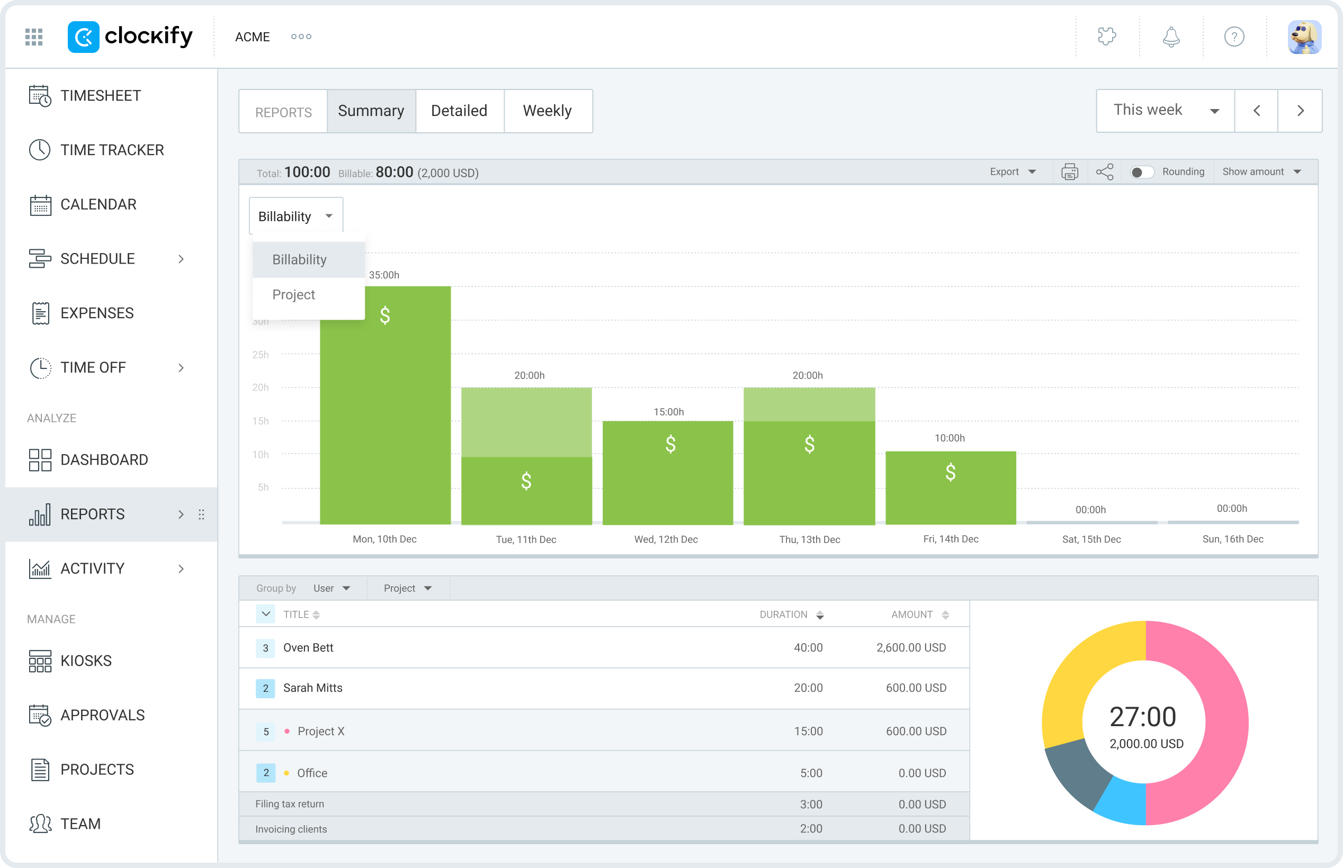
Task: Collapse the Oven Bett row checkbox header
Action: coord(265,614)
